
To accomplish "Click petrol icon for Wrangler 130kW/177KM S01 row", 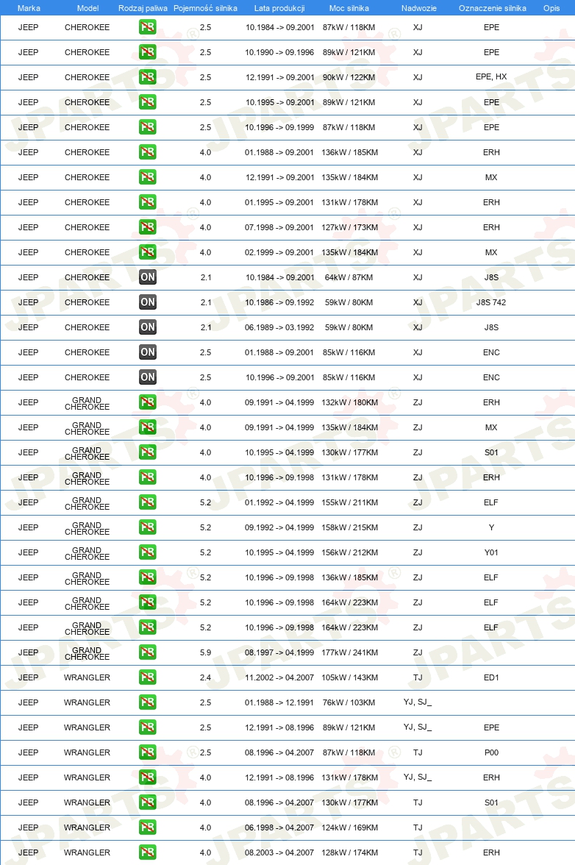I will (147, 802).
